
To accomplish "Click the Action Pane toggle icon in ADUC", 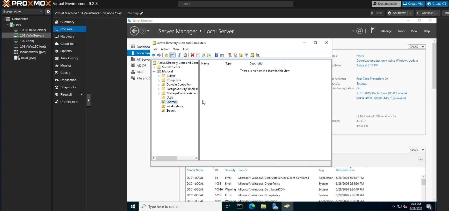I will [x=222, y=55].
